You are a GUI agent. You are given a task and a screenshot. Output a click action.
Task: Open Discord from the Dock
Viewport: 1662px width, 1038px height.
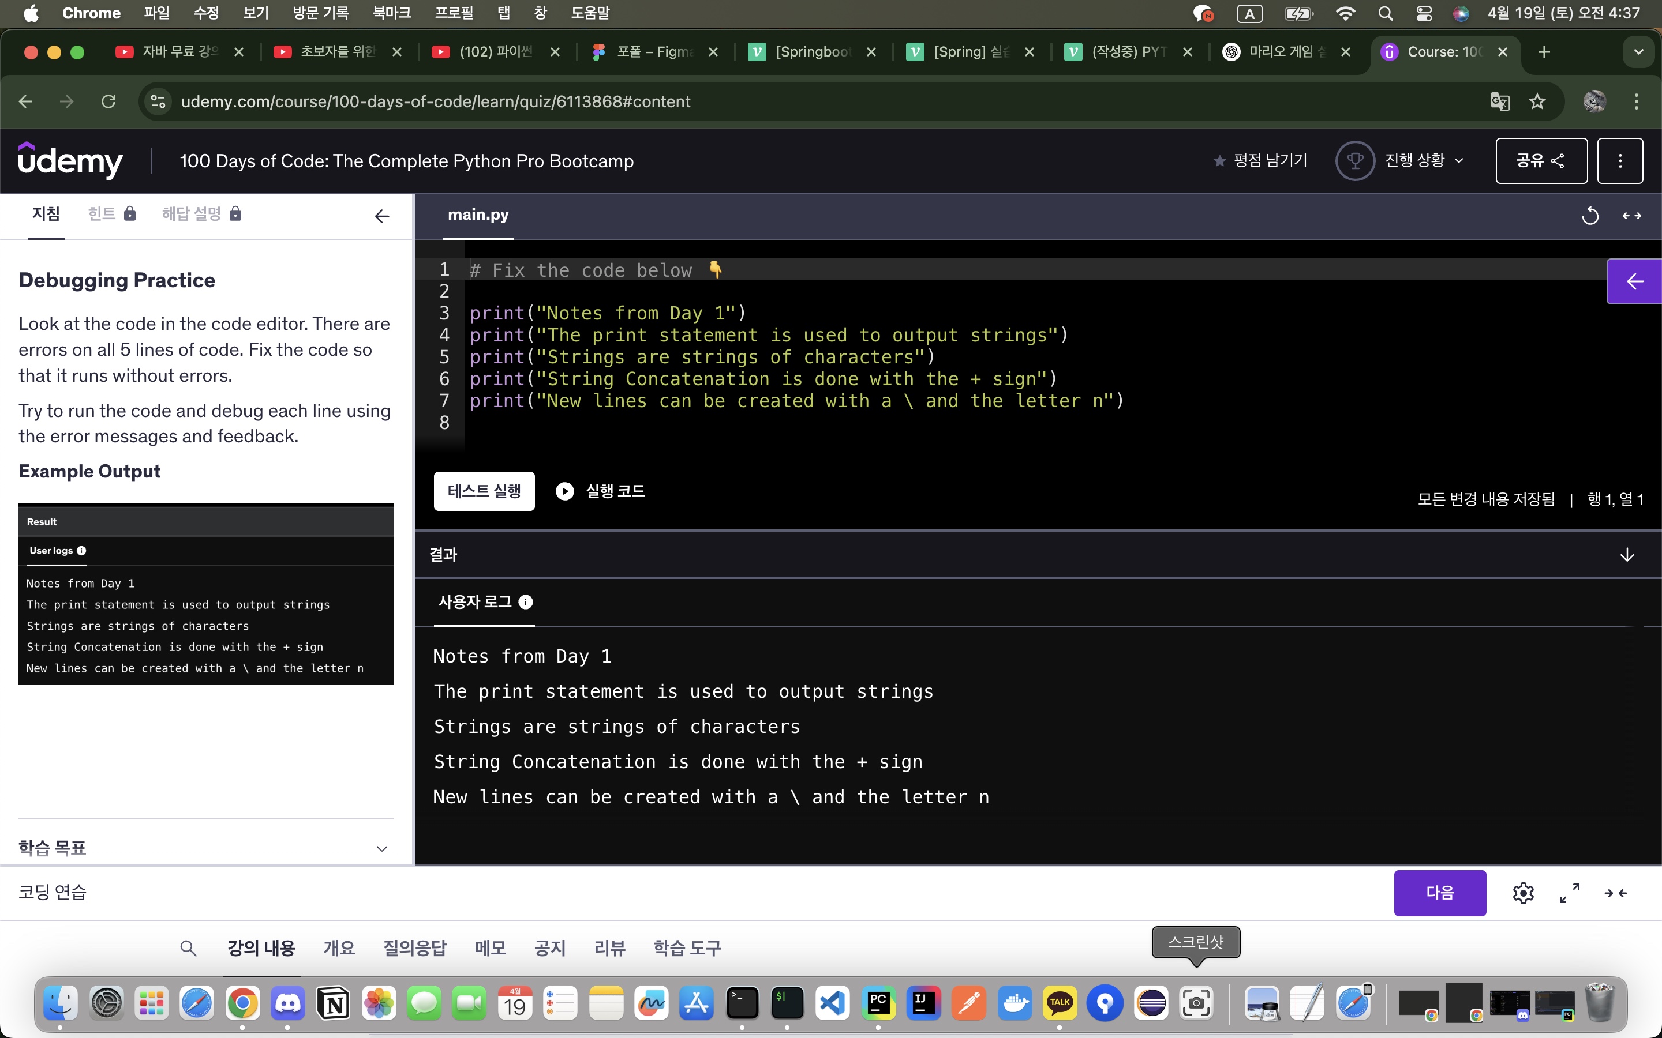288,1003
